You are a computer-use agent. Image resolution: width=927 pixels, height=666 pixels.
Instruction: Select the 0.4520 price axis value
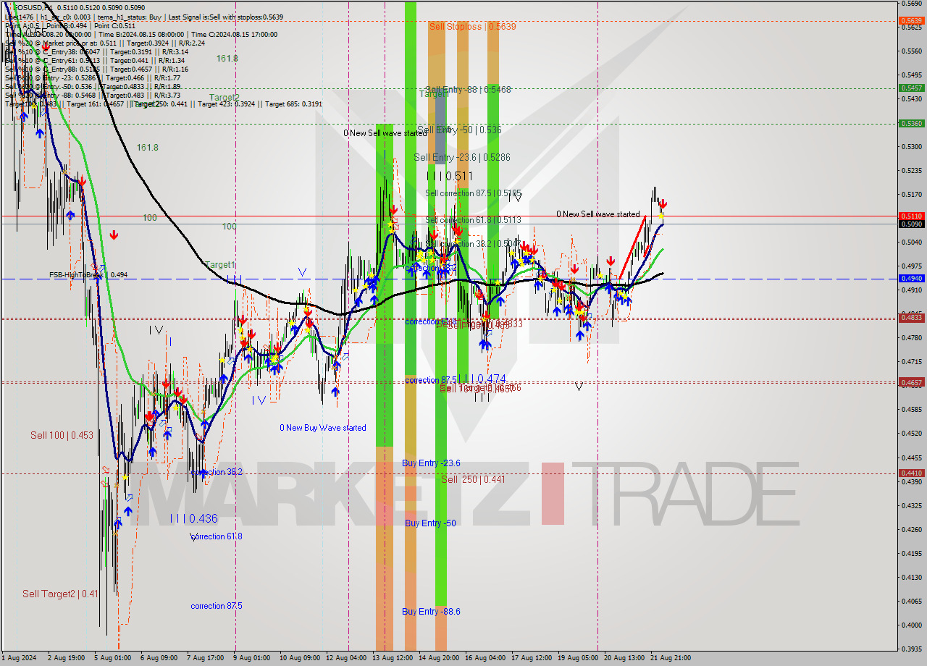pyautogui.click(x=911, y=434)
